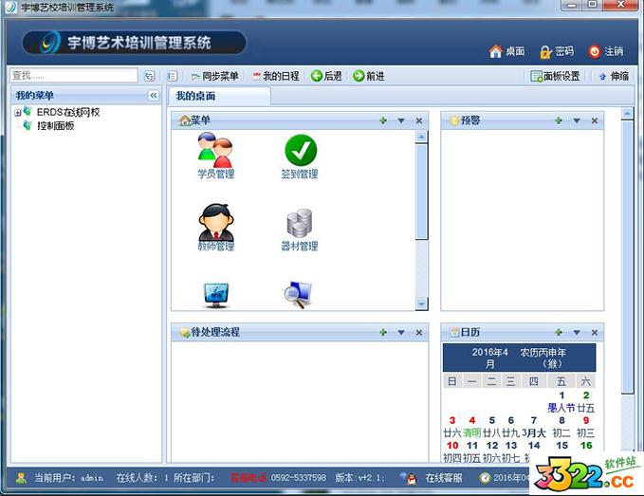The height and width of the screenshot is (496, 644).
Task: Click the 菜单 panel scrollbar thumb
Action: point(421,192)
